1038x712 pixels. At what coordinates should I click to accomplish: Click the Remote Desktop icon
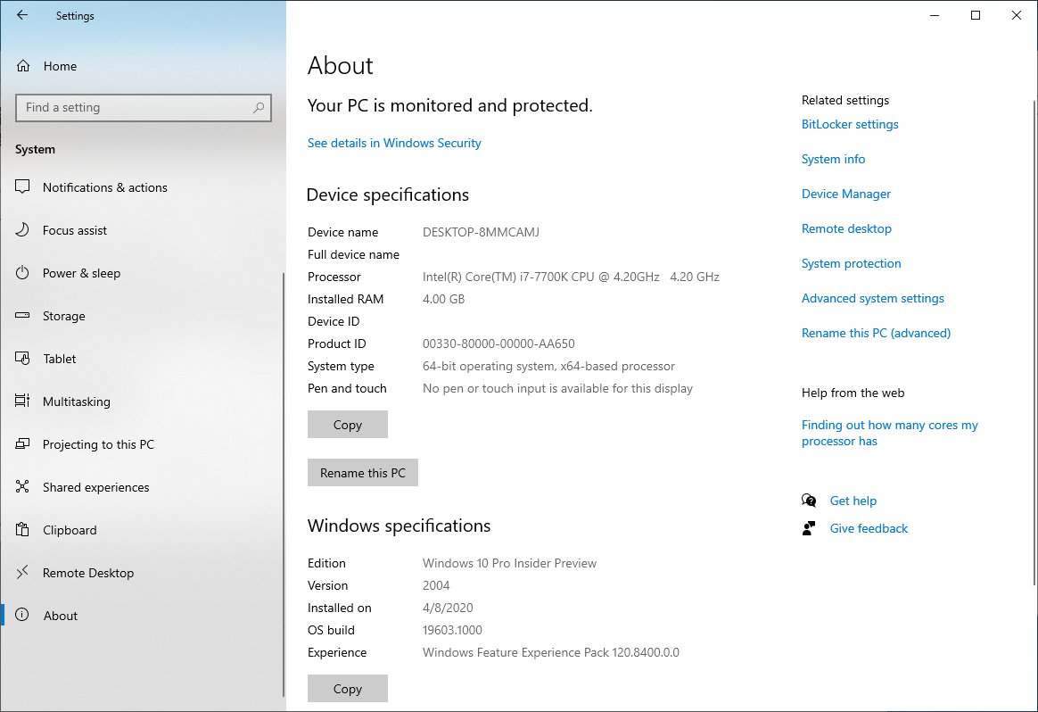(x=22, y=572)
